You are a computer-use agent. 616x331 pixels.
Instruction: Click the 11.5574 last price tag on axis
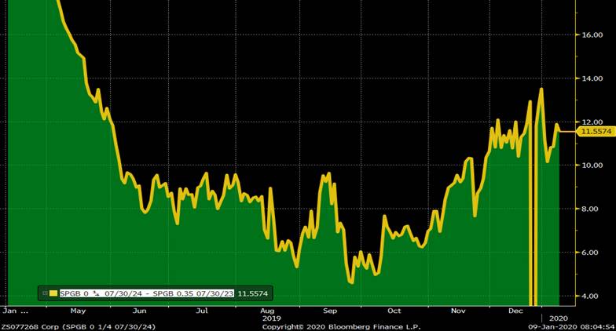click(x=596, y=132)
